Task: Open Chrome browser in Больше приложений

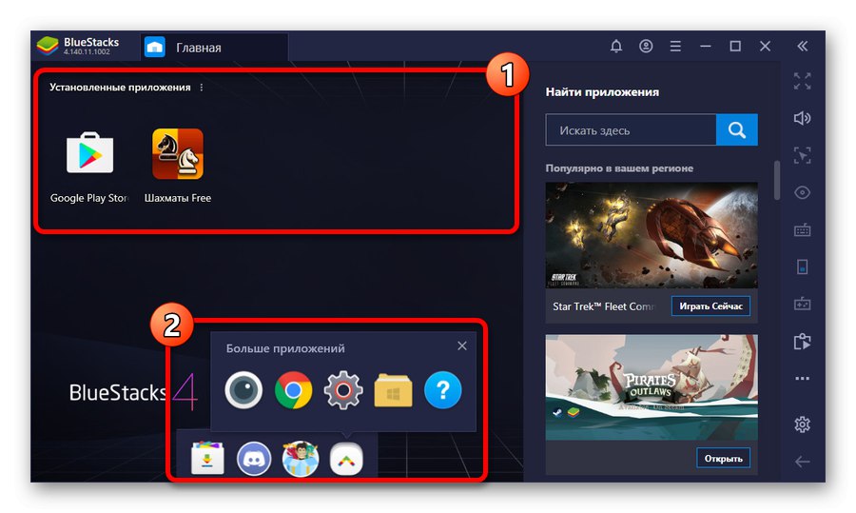Action: [x=293, y=390]
